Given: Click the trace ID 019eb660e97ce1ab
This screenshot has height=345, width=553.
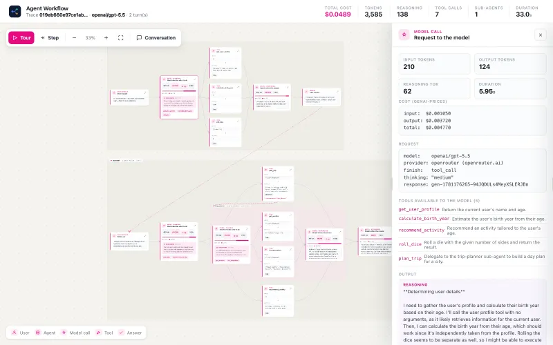Looking at the screenshot, I should pos(63,15).
